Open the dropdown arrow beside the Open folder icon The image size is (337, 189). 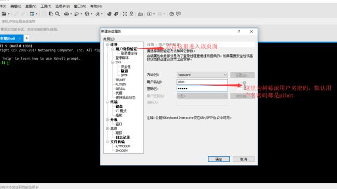[9, 14]
